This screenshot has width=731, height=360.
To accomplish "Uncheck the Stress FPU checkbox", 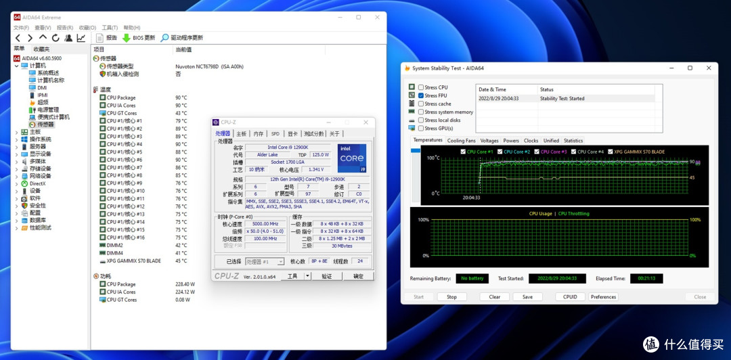I will (421, 95).
